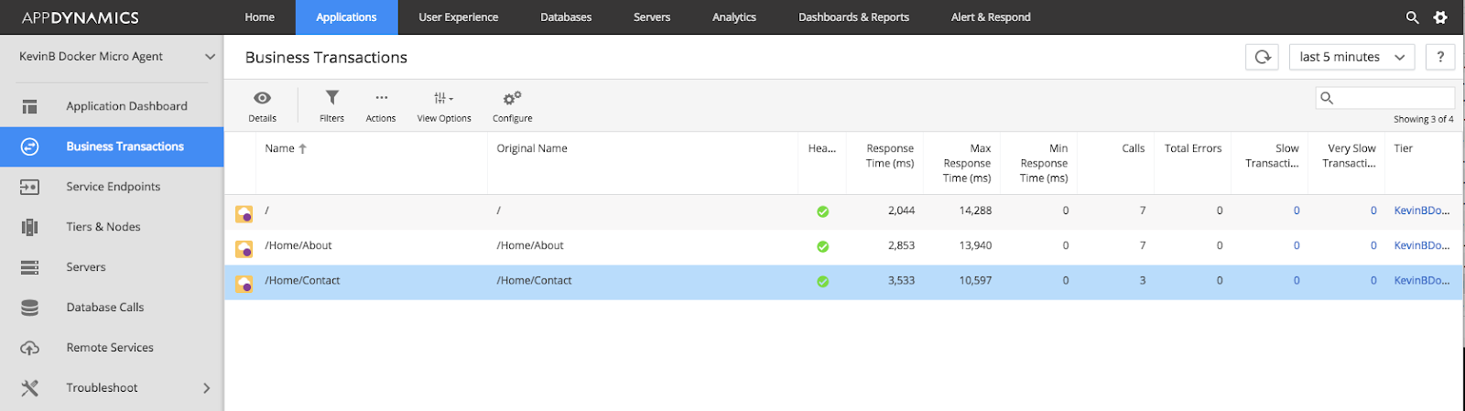Sort by Total Errors column header
The image size is (1465, 411).
click(1193, 148)
